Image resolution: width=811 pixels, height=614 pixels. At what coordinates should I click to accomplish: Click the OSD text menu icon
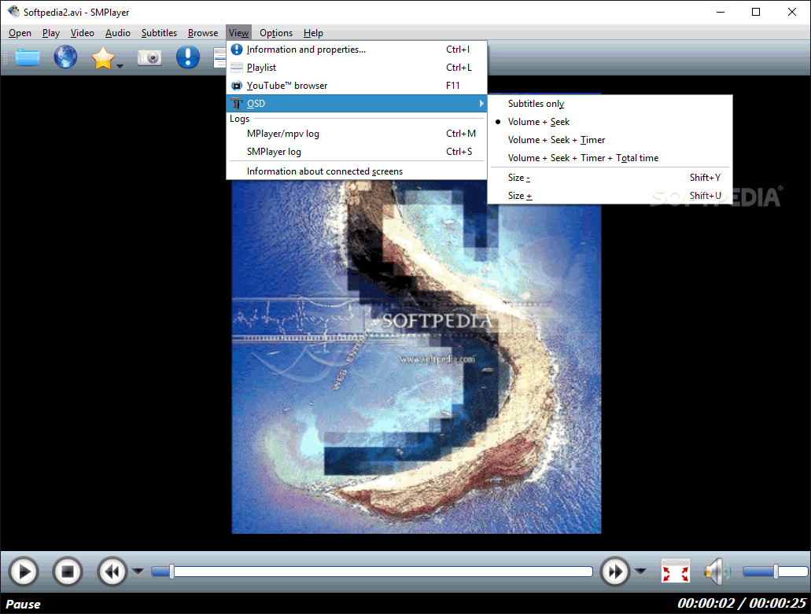pyautogui.click(x=236, y=103)
